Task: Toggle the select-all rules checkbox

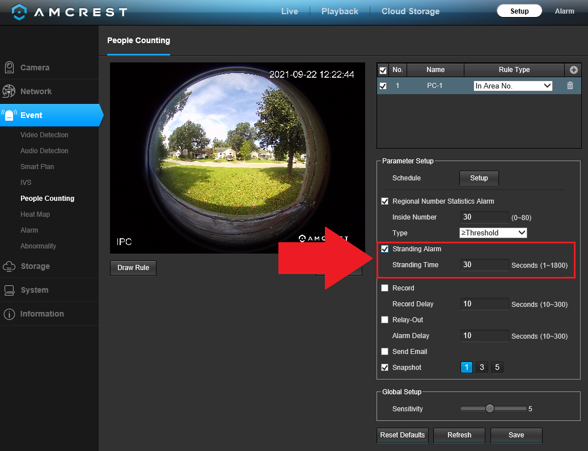Action: pos(383,70)
